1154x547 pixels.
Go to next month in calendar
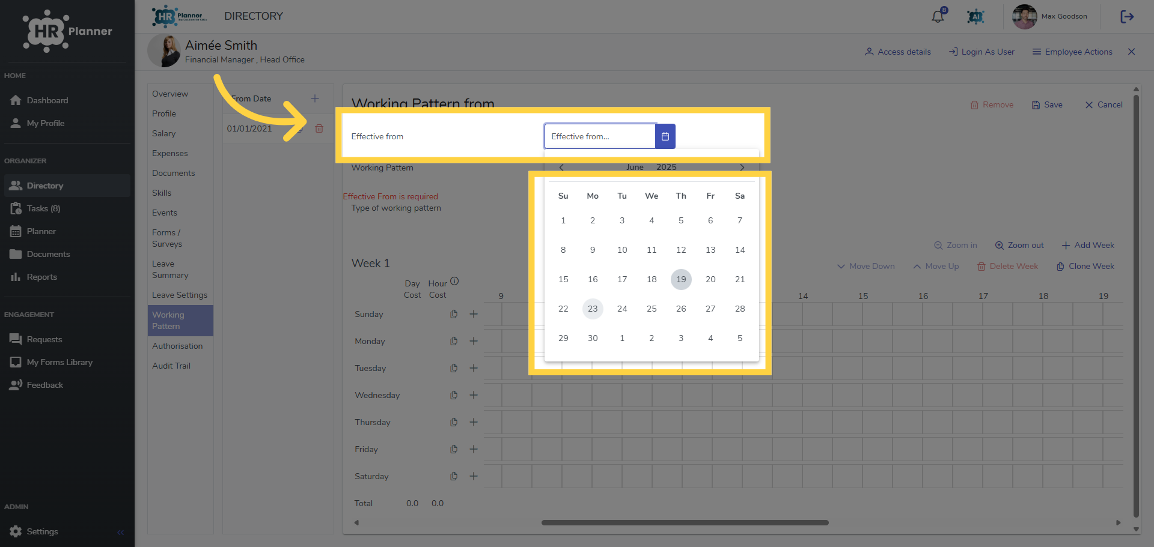742,168
